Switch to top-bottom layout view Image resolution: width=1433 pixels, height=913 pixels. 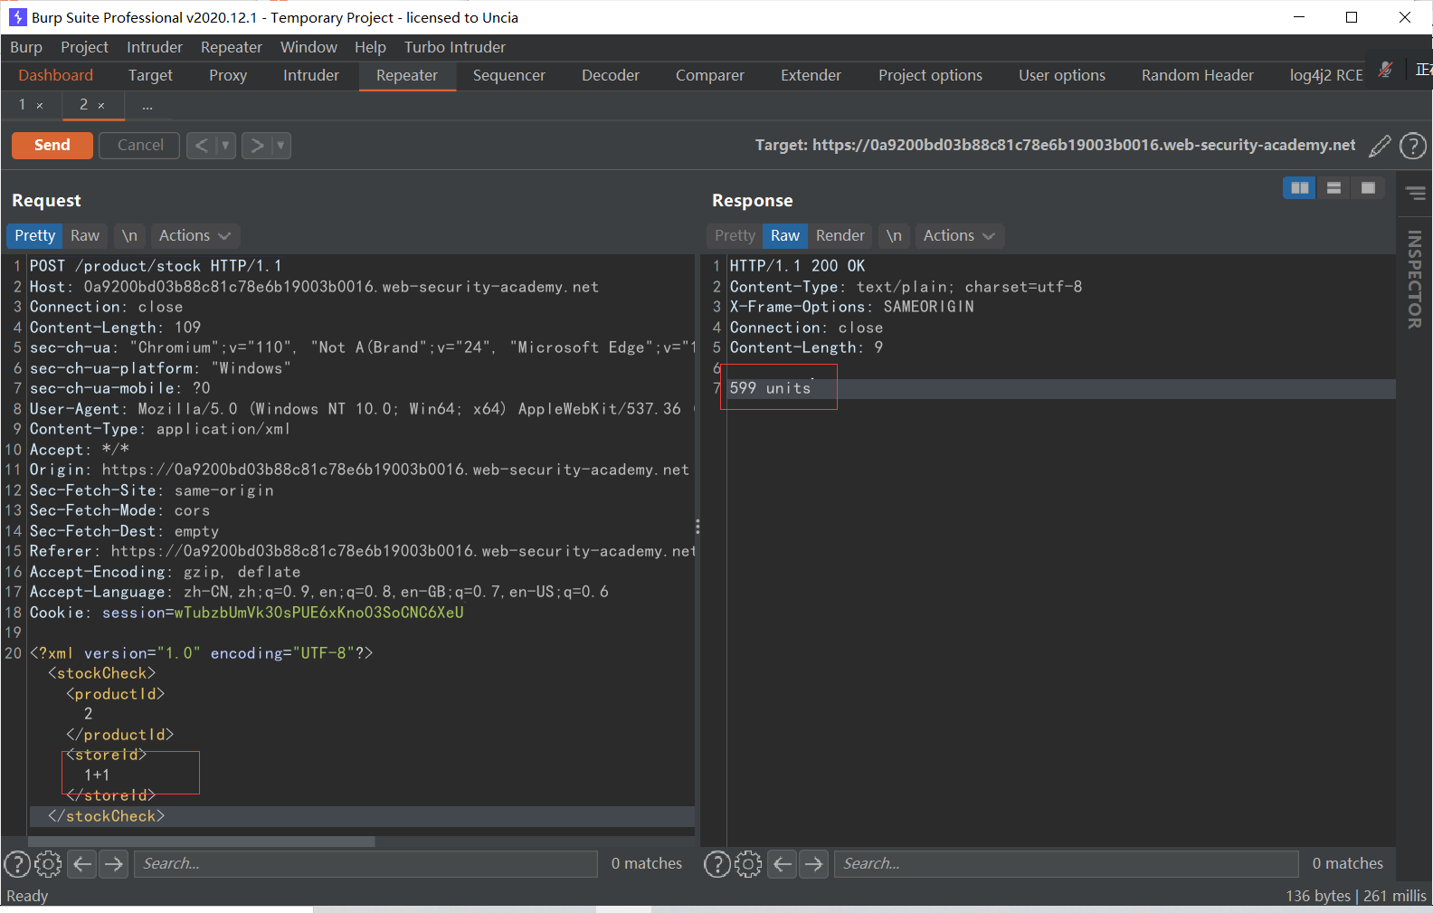pyautogui.click(x=1333, y=187)
